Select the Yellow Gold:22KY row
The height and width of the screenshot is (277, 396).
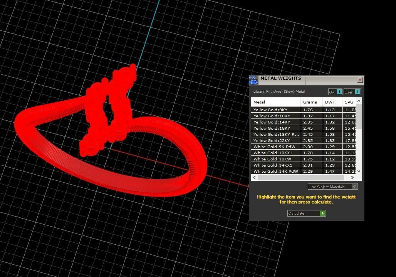coord(303,140)
